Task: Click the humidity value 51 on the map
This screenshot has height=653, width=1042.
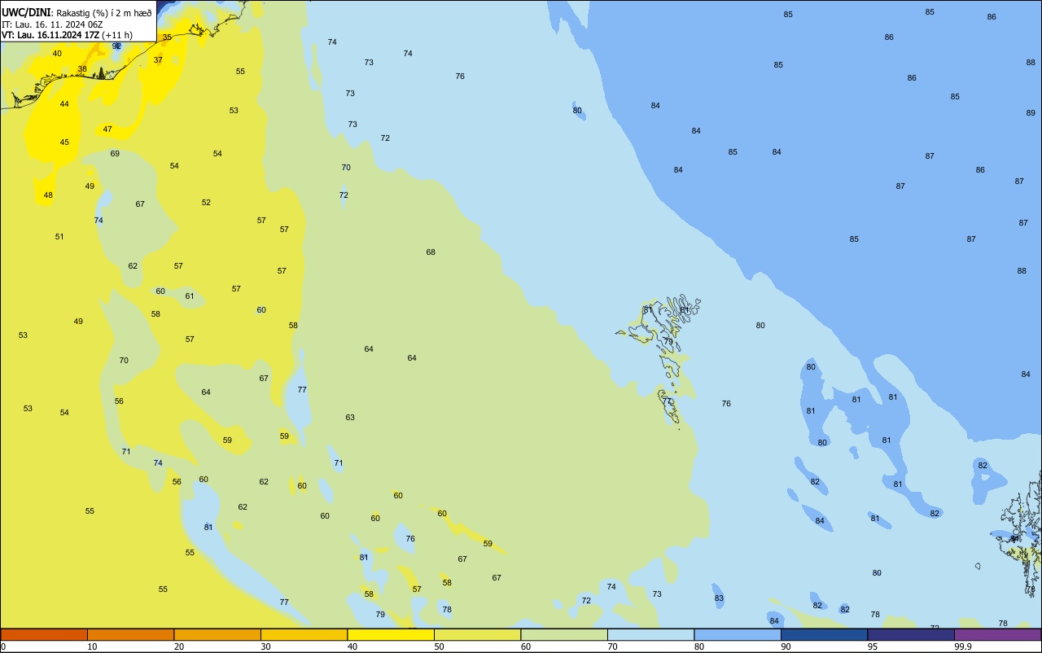Action: tap(59, 237)
